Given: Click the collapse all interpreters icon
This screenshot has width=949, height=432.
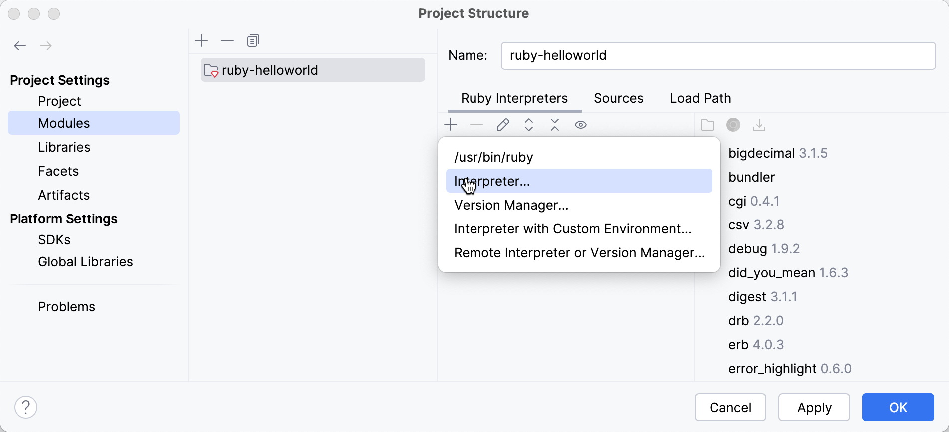Looking at the screenshot, I should point(555,125).
